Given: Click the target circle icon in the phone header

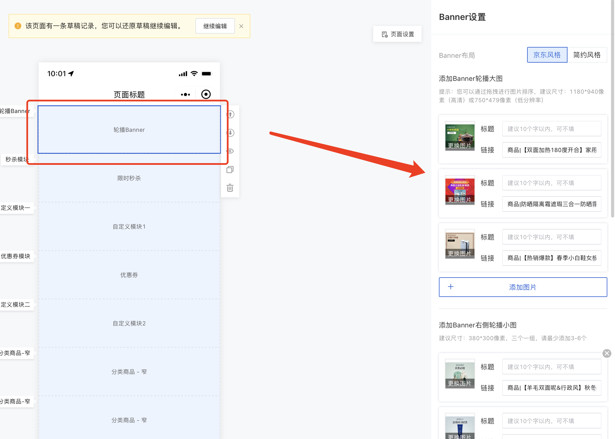Looking at the screenshot, I should pos(206,94).
